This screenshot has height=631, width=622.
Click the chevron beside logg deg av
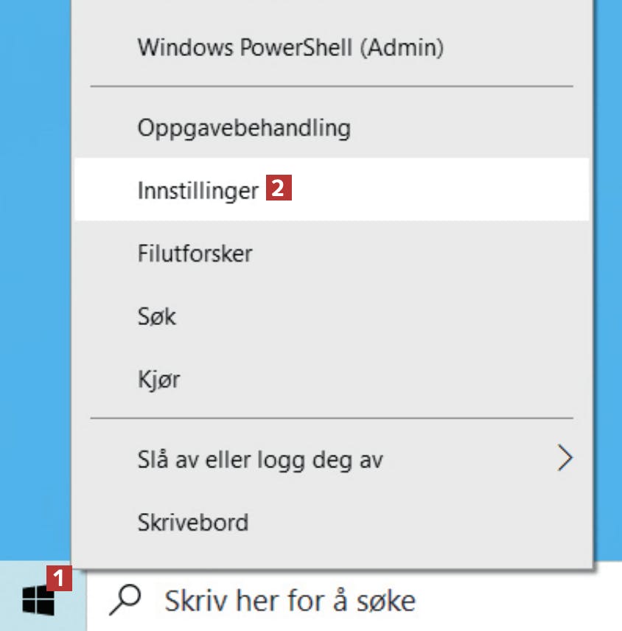565,458
